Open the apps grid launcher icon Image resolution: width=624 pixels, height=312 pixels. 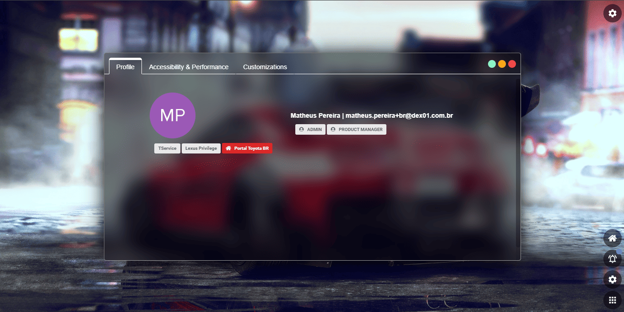pyautogui.click(x=612, y=301)
